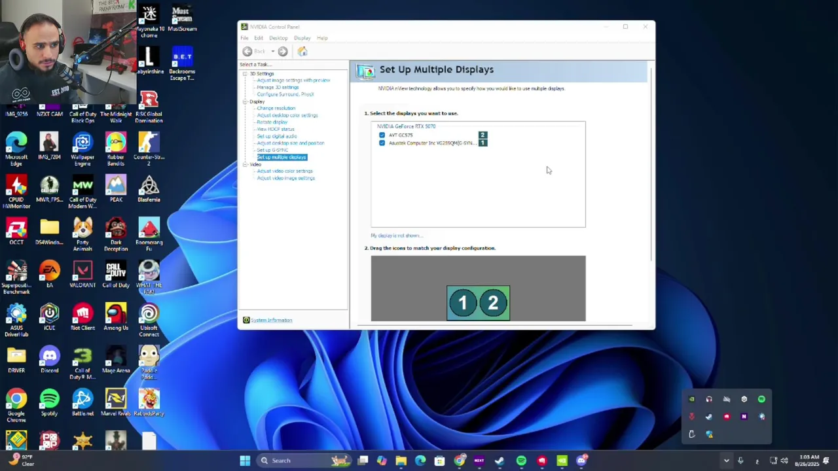Select Set up multiple displays
The height and width of the screenshot is (471, 838).
point(282,157)
